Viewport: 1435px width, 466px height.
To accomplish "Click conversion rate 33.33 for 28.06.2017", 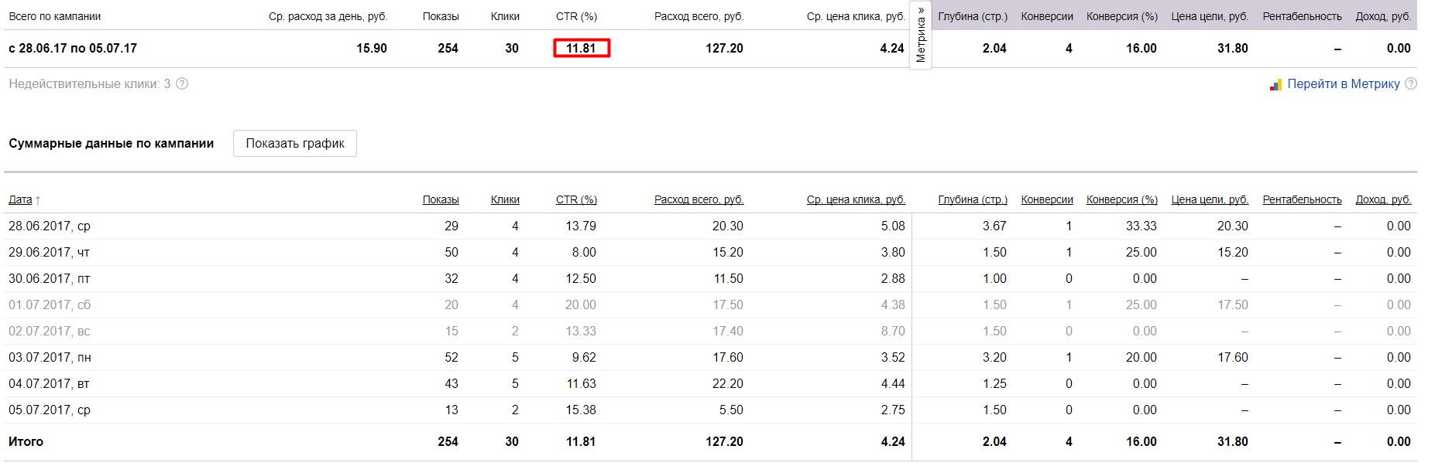I will click(x=1141, y=226).
